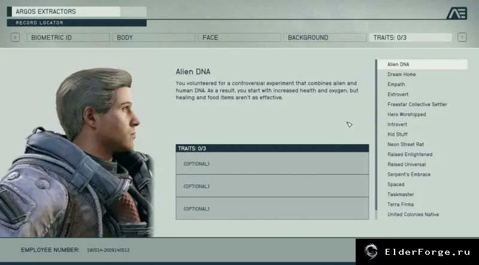Select the Alien DNA trait

(423, 65)
